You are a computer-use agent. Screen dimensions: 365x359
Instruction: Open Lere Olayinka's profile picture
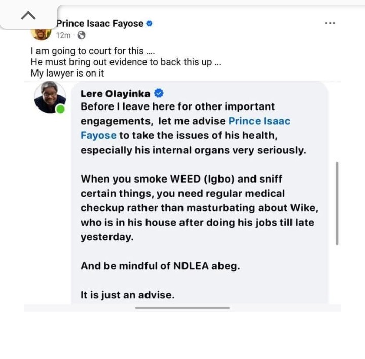[49, 97]
